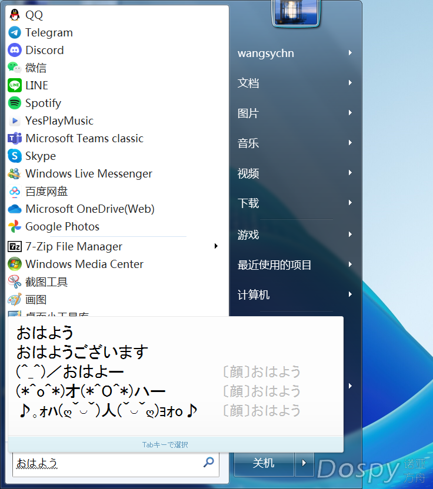This screenshot has width=433, height=489.
Task: Open the 视频 library label
Action: pyautogui.click(x=248, y=173)
